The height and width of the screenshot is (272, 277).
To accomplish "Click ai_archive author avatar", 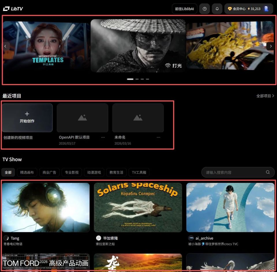I will 191,238.
